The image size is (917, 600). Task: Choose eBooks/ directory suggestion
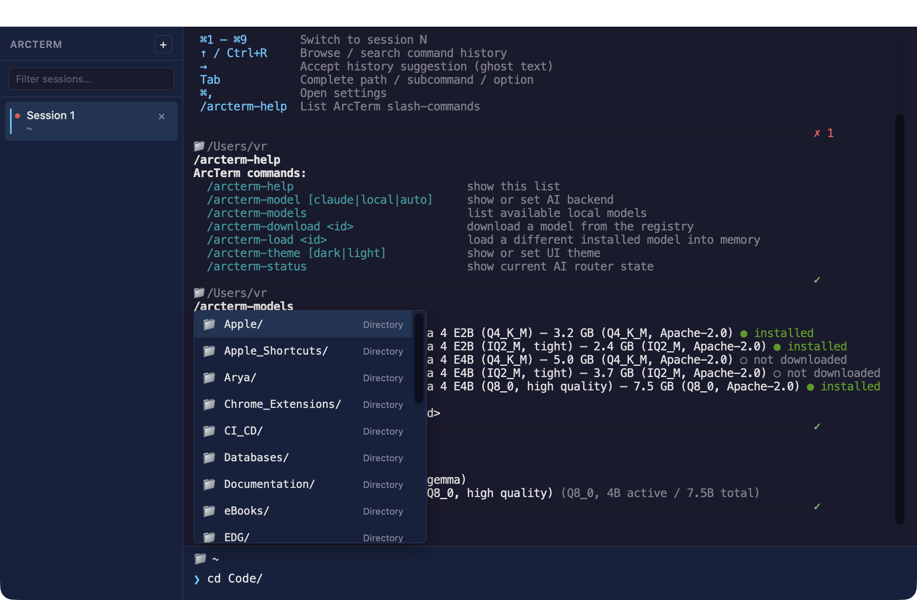(x=303, y=511)
